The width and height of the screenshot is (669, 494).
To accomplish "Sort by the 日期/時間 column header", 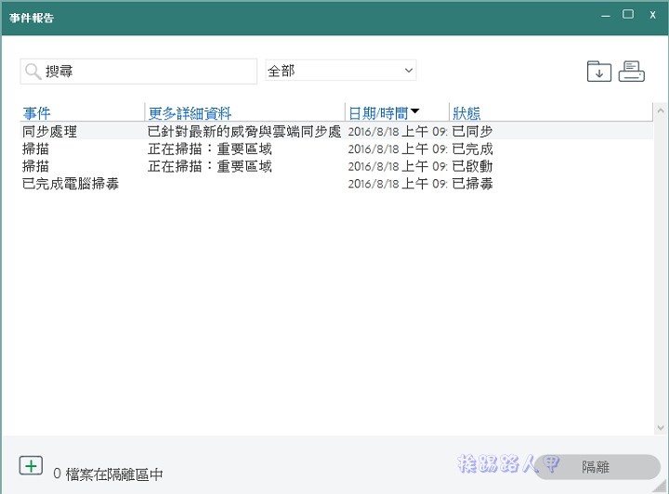I will (x=397, y=113).
